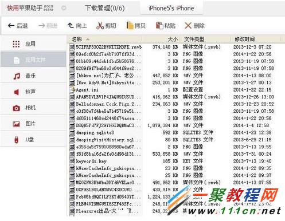Image resolution: width=285 pixels, height=221 pixels.
Task: Select file starting [bbkxw.net]
Action: point(108,76)
